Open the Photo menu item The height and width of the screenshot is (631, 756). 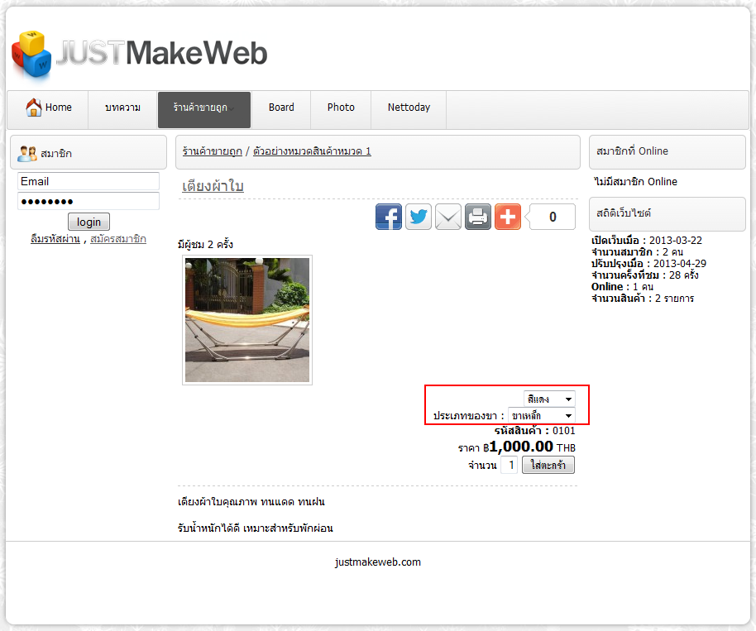(x=341, y=109)
